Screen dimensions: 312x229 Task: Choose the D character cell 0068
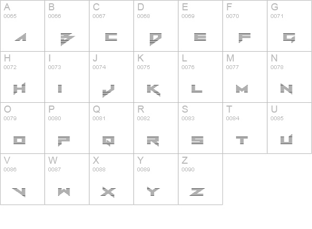(x=156, y=26)
